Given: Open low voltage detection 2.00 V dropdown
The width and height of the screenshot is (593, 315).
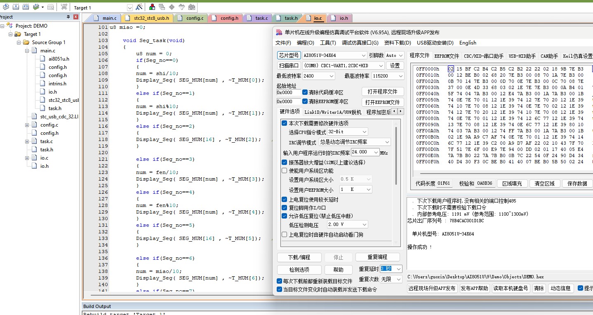Looking at the screenshot, I should [364, 225].
